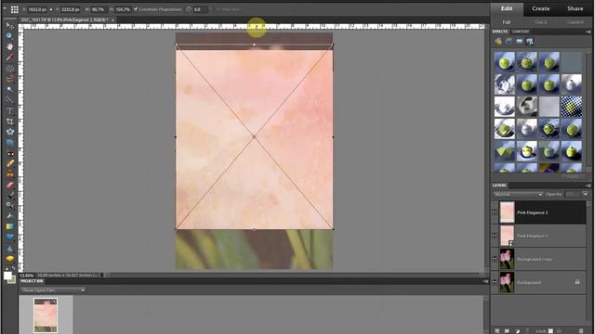Open the Project Bin panel menu

pyautogui.click(x=485, y=281)
